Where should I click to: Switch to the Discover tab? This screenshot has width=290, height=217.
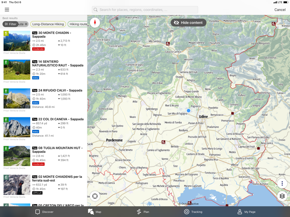(44, 212)
